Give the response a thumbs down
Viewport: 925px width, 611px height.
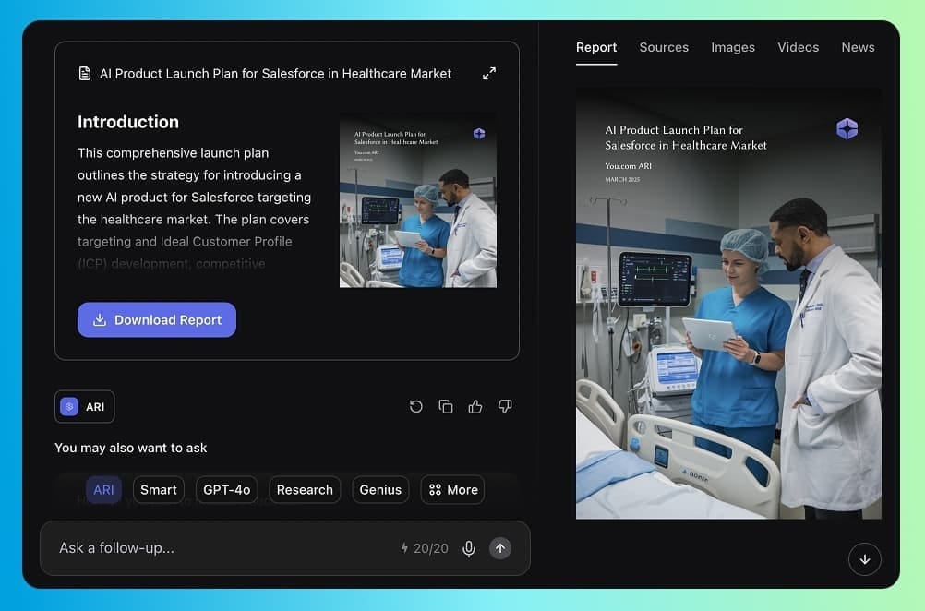[x=505, y=406]
